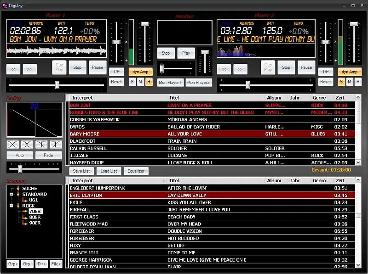Toggle the H button on Player 2
Screen dimensions: 368x274
[358, 82]
